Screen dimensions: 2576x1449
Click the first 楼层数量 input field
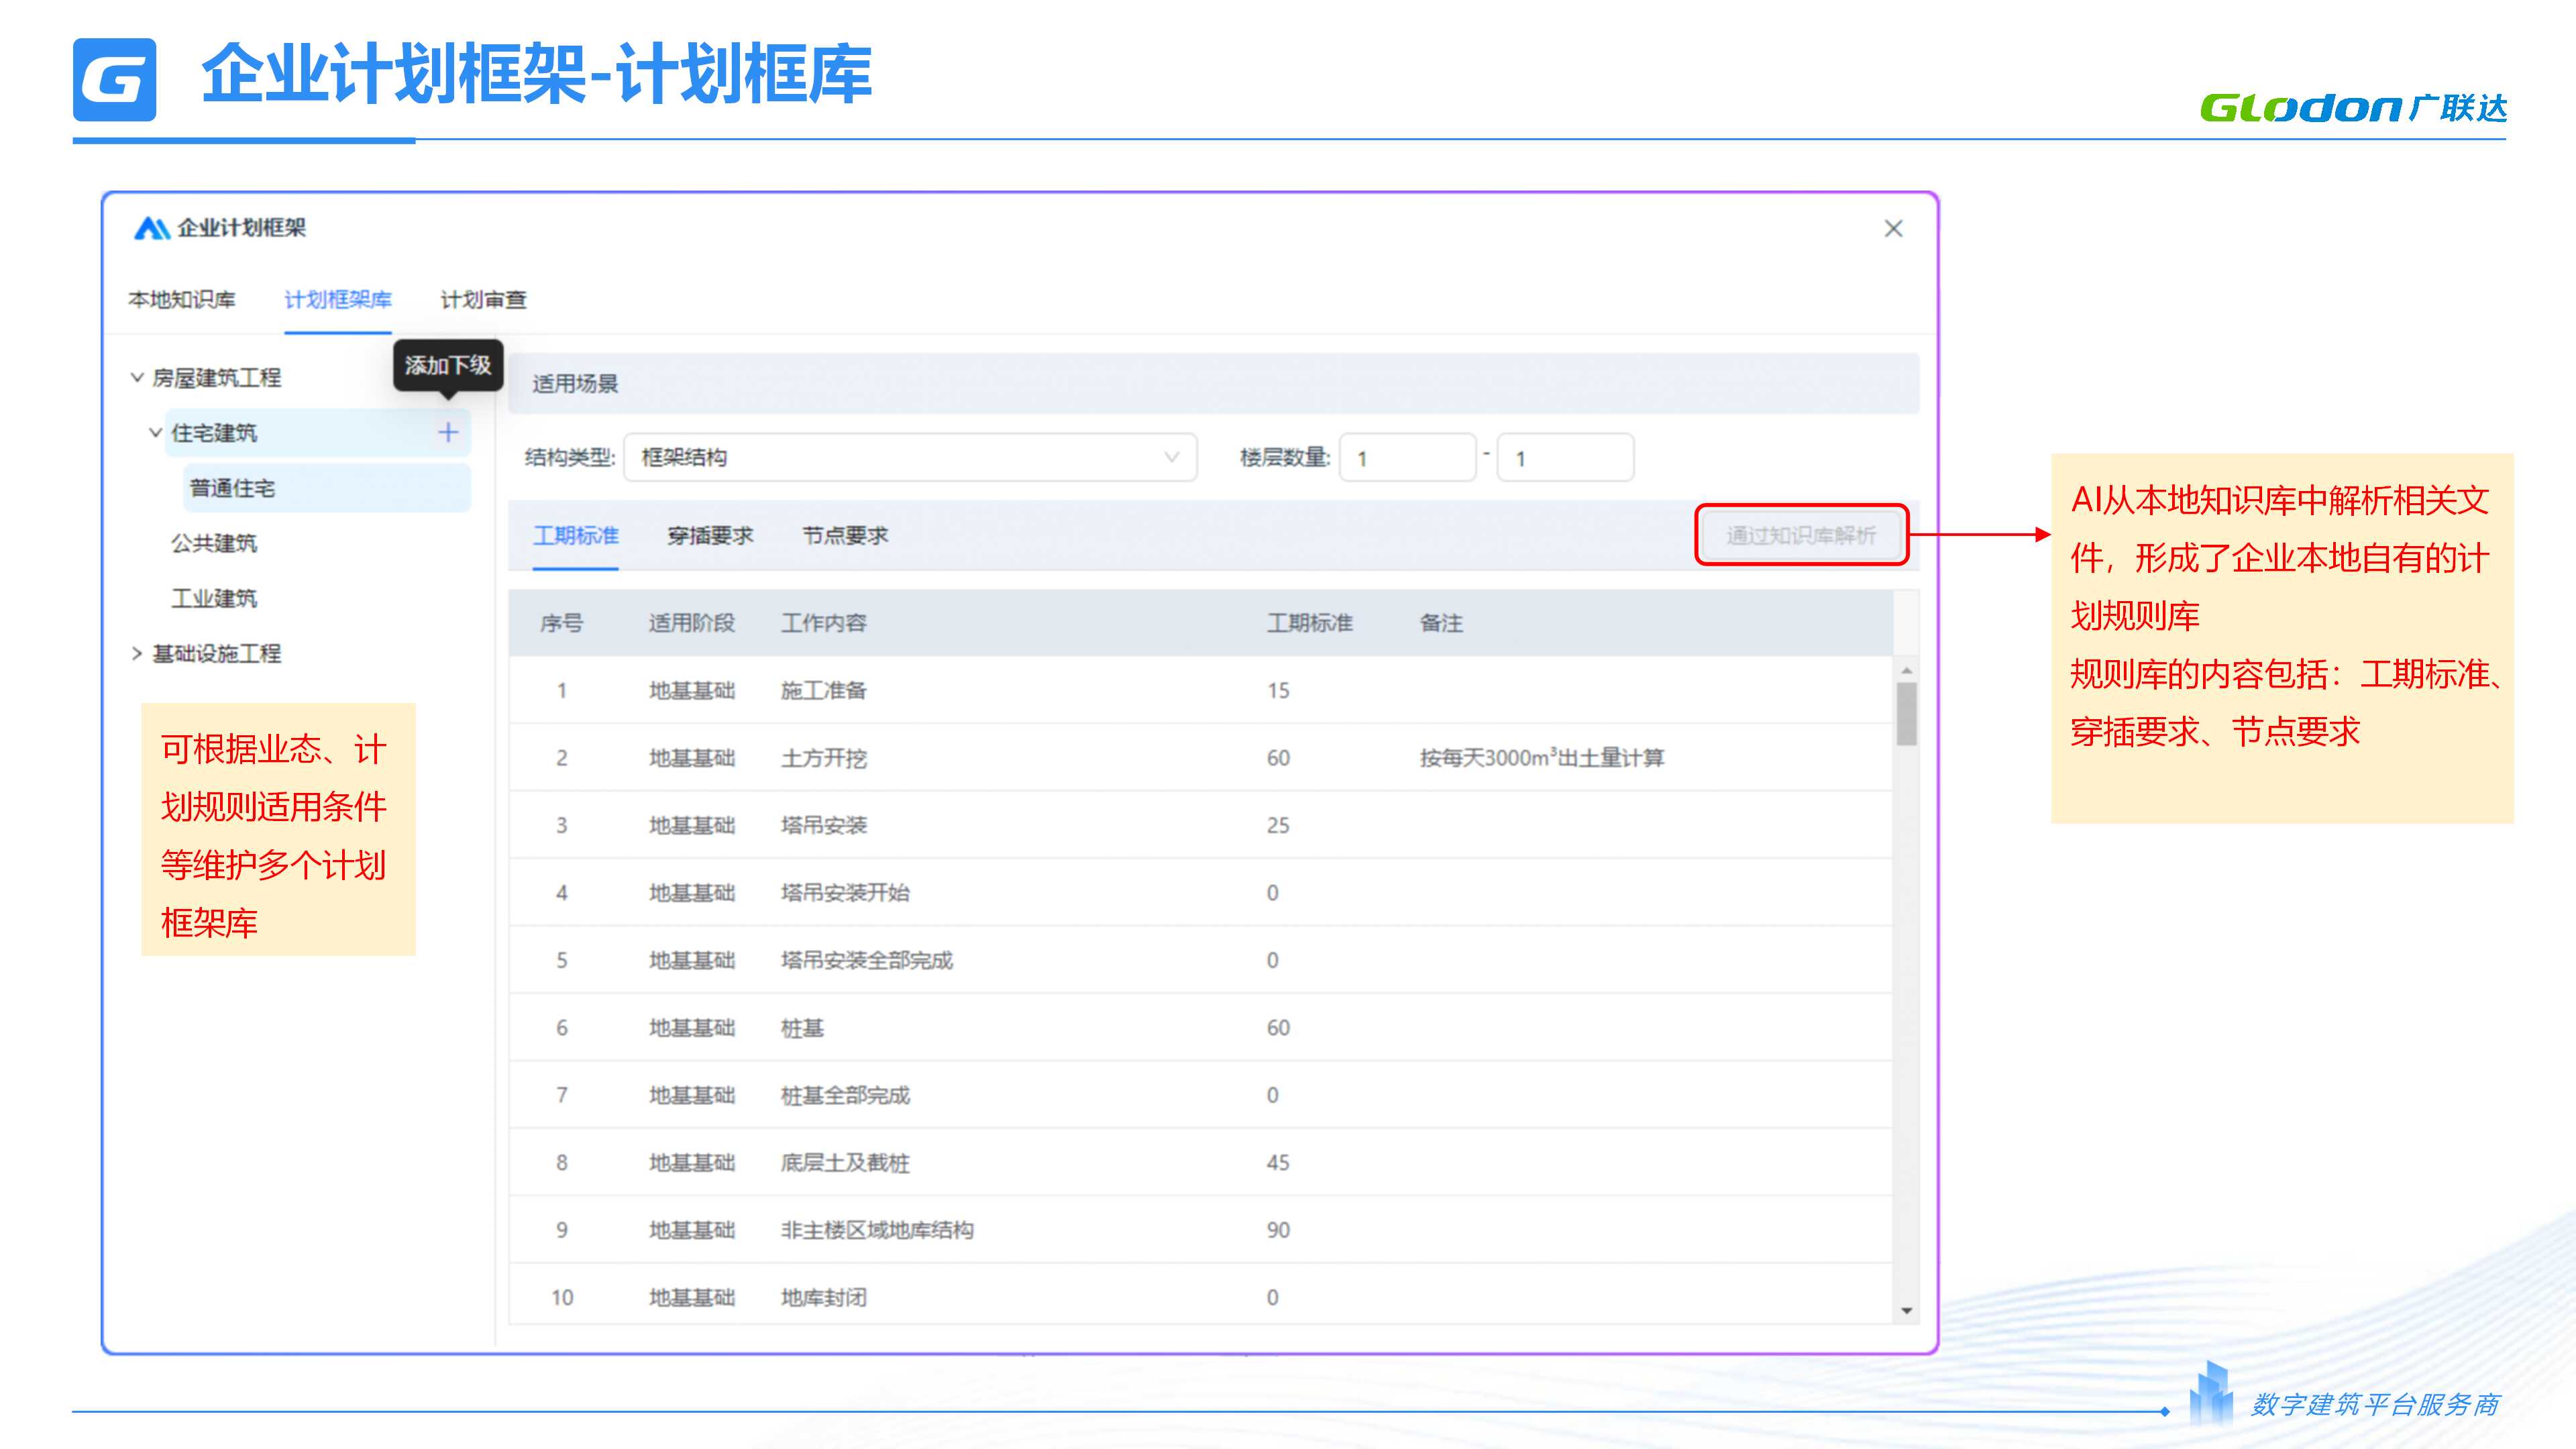(x=1407, y=458)
